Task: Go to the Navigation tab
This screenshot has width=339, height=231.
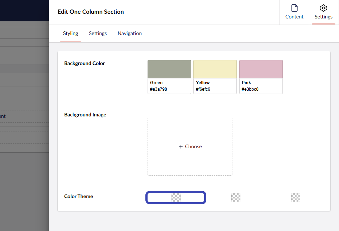Action: [129, 33]
